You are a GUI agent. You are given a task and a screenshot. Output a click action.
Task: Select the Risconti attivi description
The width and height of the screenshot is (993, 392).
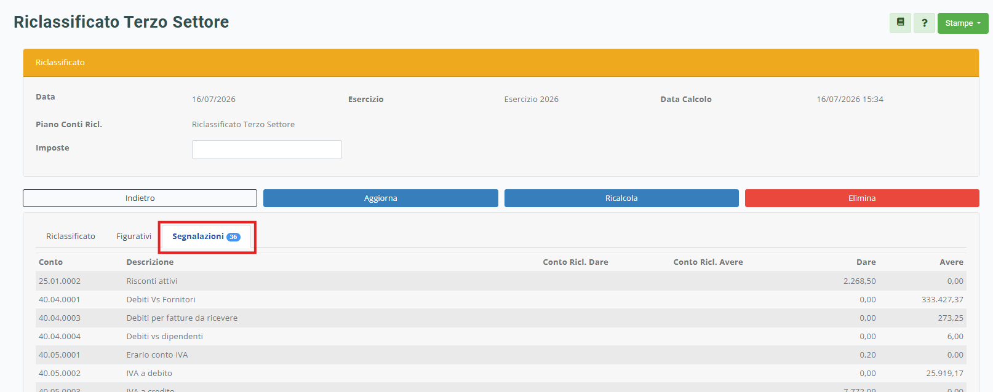[x=152, y=281]
